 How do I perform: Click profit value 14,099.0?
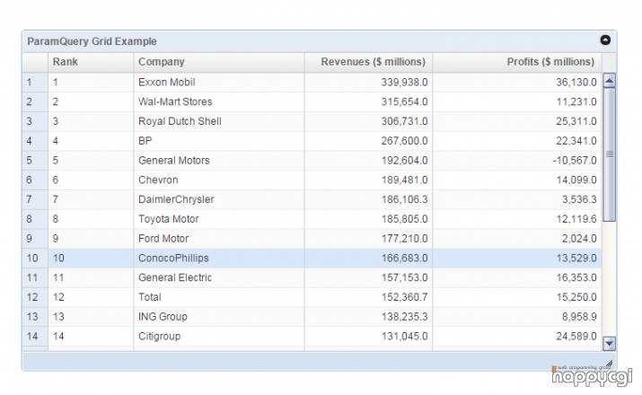click(x=576, y=180)
